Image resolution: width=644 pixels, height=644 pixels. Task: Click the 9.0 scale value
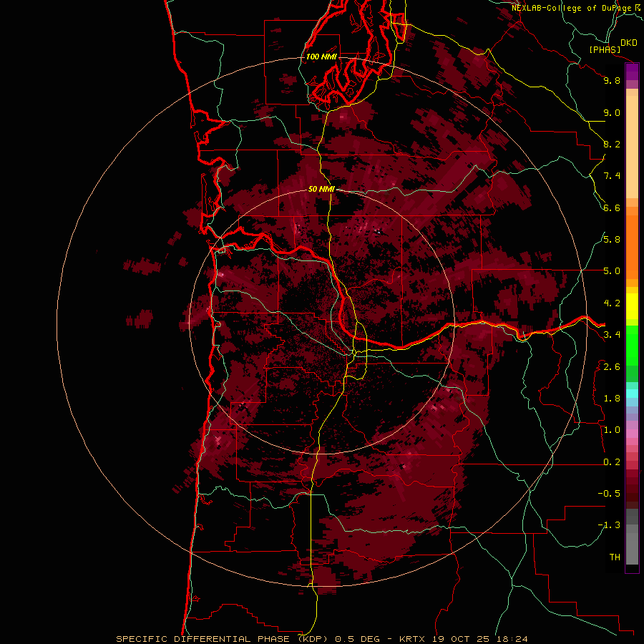click(612, 112)
